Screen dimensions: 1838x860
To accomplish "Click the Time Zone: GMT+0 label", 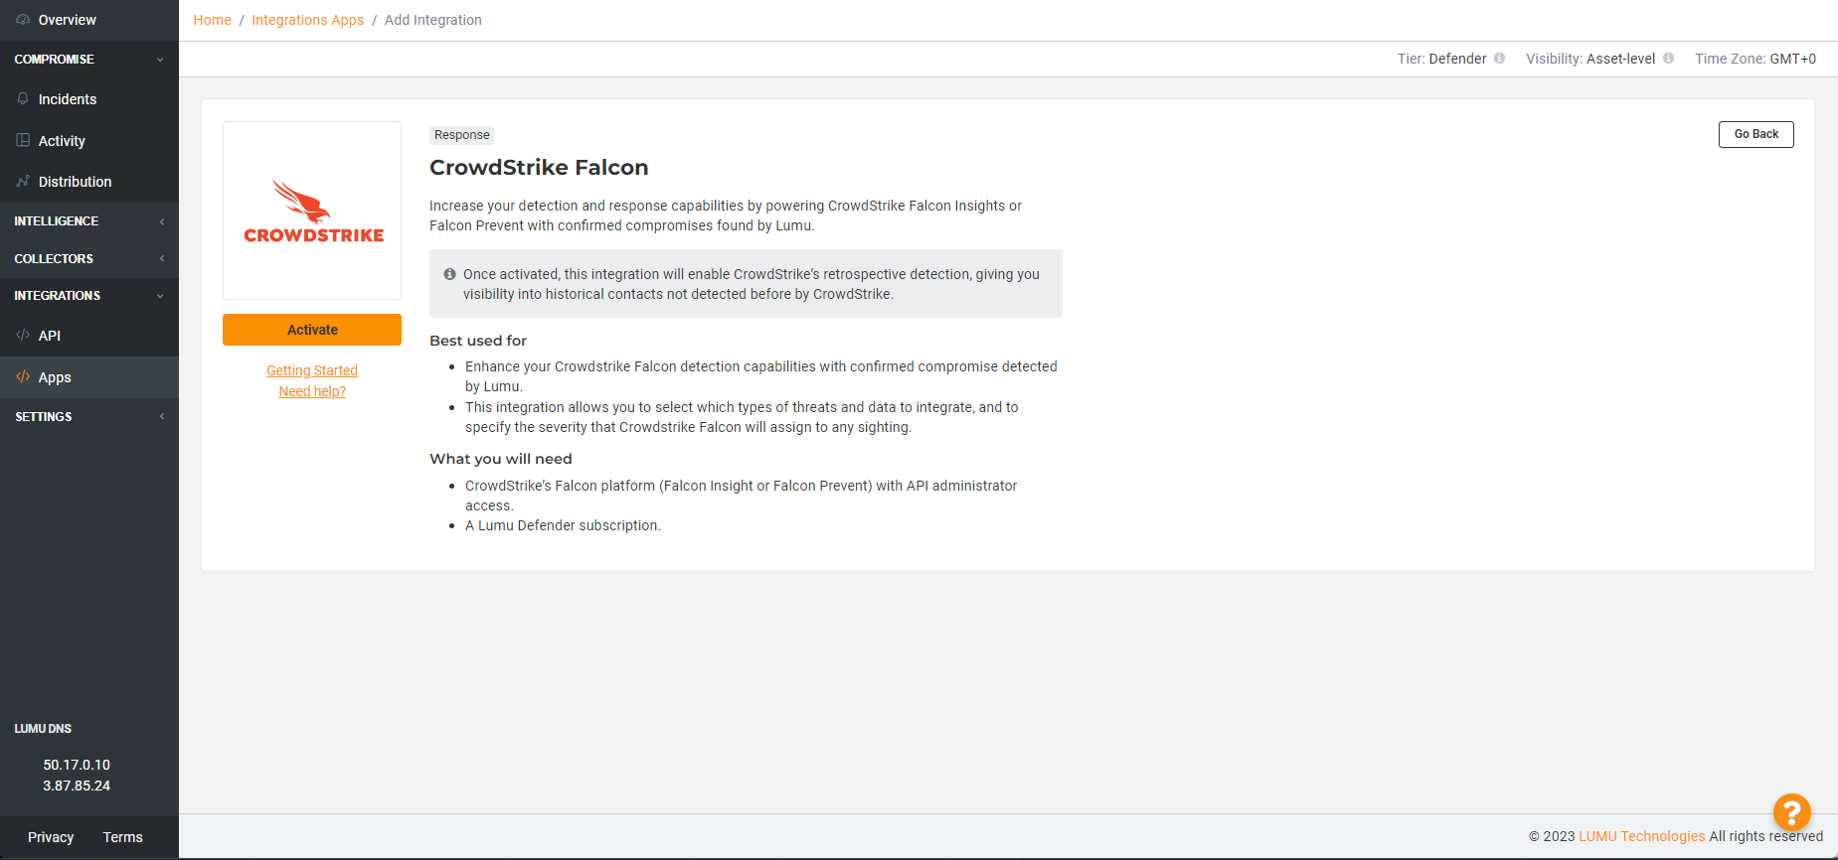I will click(x=1755, y=59).
